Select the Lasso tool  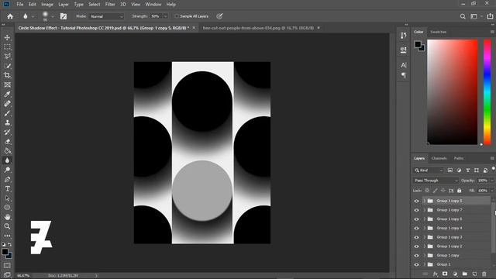click(7, 57)
